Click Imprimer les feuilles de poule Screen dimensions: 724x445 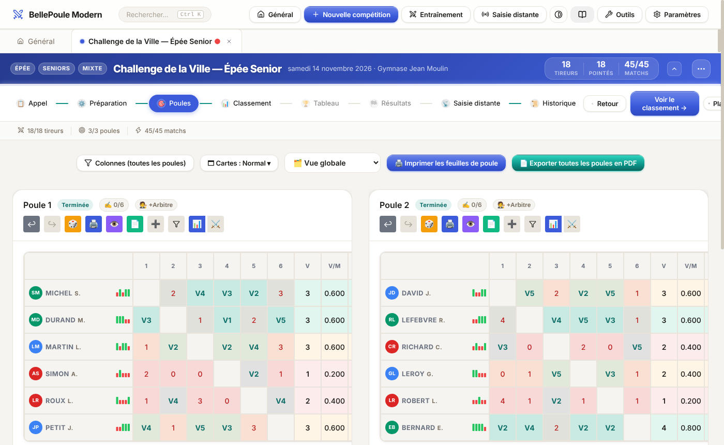tap(446, 163)
